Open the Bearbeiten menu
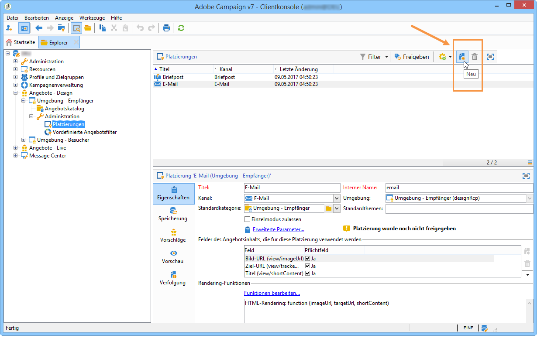 37,18
